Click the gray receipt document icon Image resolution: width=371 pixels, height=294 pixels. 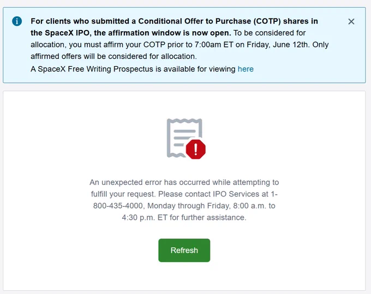pyautogui.click(x=184, y=138)
